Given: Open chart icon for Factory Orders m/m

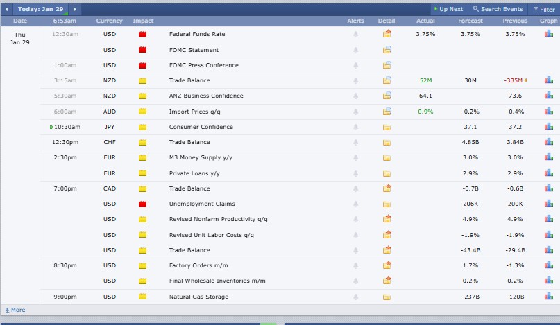Looking at the screenshot, I should (548, 265).
